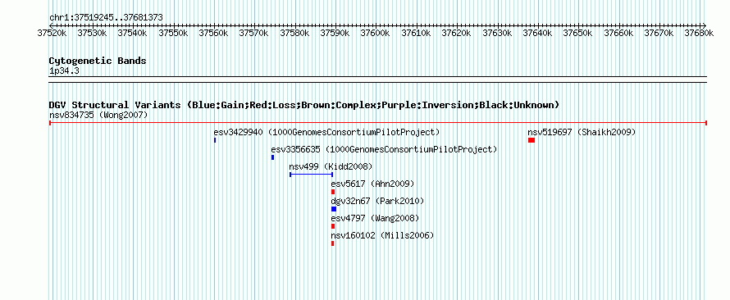Click the nsv834735 (Wong2007) variant label
The width and height of the screenshot is (730, 300).
click(98, 115)
